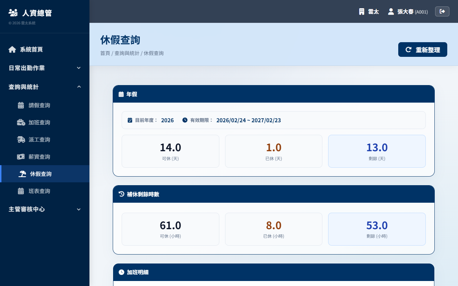Click 首頁 in the breadcrumb
This screenshot has height=286, width=458.
point(105,53)
